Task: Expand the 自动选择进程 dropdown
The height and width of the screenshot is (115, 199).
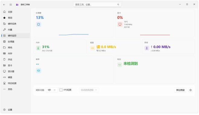Action: coord(89,90)
